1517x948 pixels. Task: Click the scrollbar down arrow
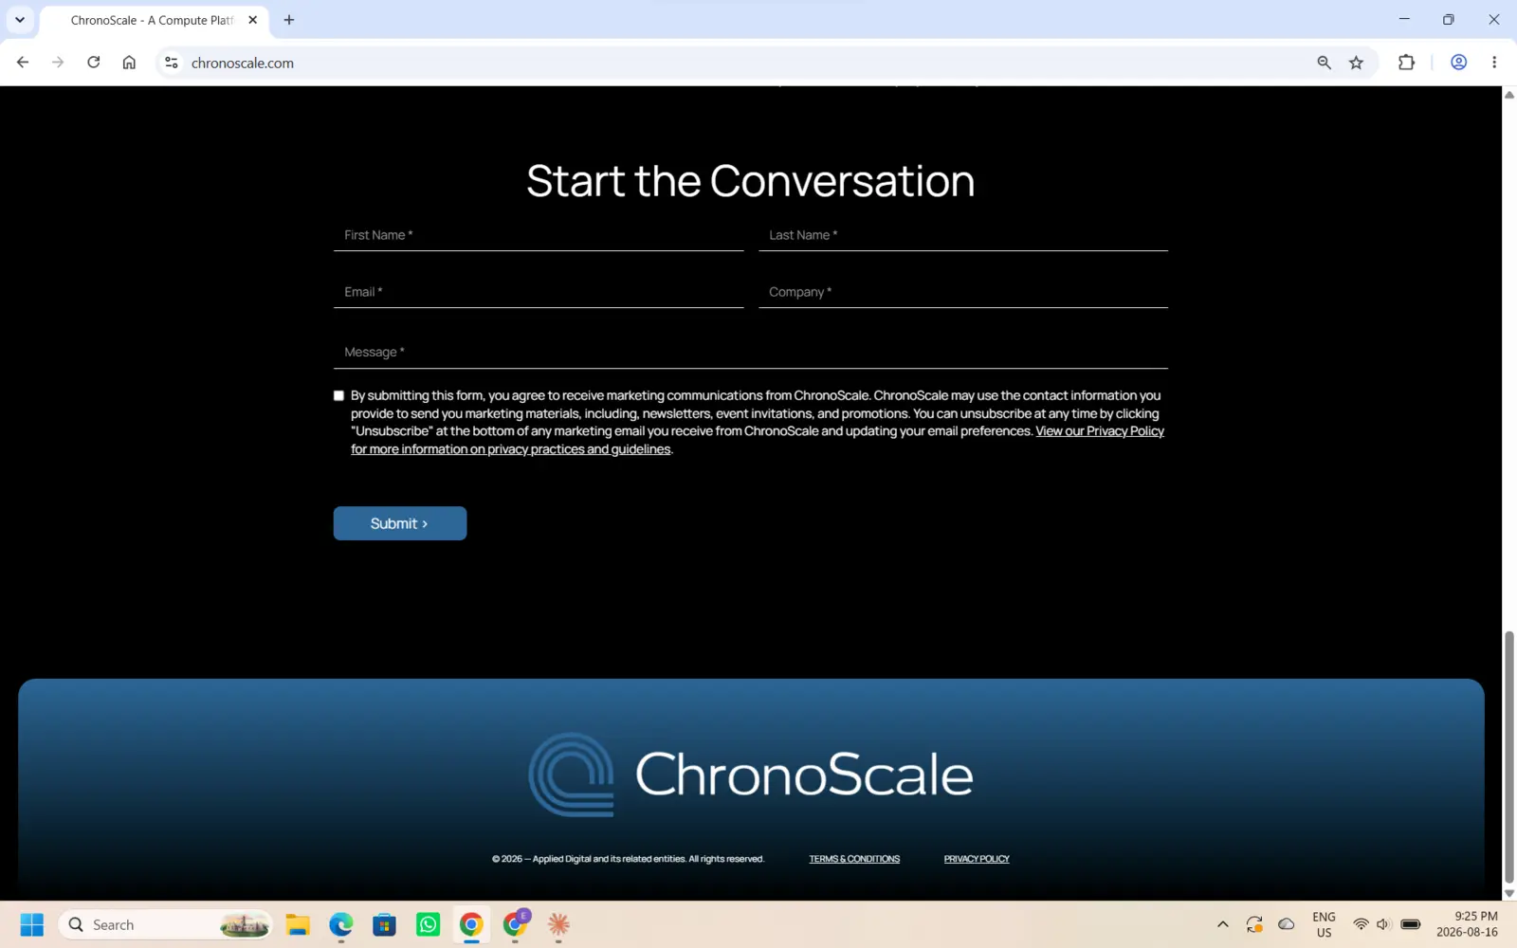click(x=1509, y=893)
